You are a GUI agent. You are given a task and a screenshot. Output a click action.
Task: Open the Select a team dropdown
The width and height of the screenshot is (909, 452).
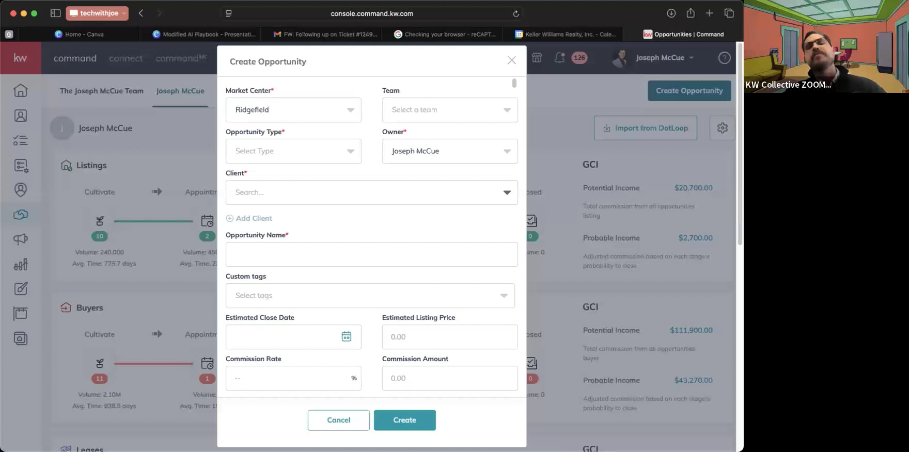[x=450, y=110]
